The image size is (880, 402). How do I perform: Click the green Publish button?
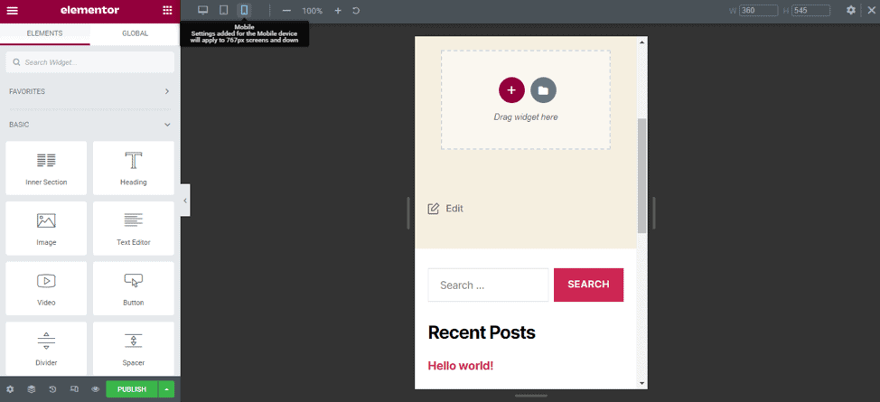click(131, 389)
